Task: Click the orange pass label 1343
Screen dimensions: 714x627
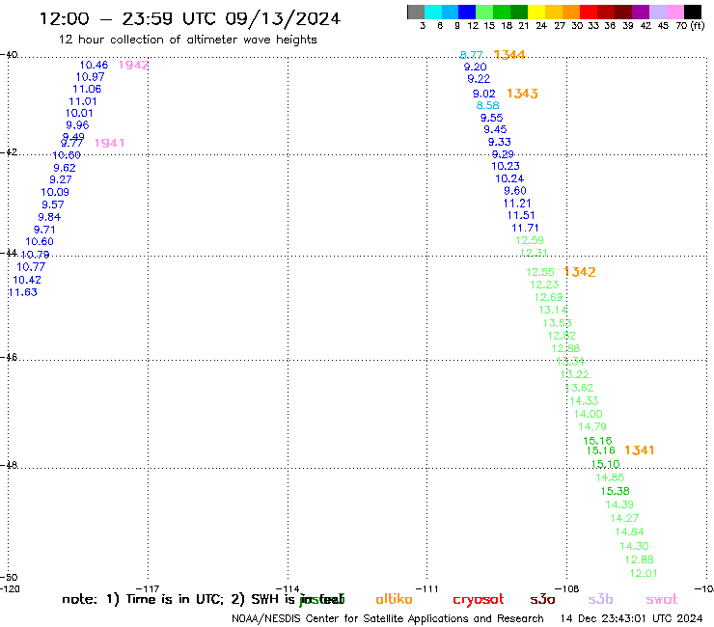Action: coord(522,94)
